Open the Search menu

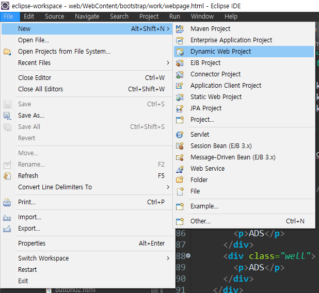(x=119, y=17)
